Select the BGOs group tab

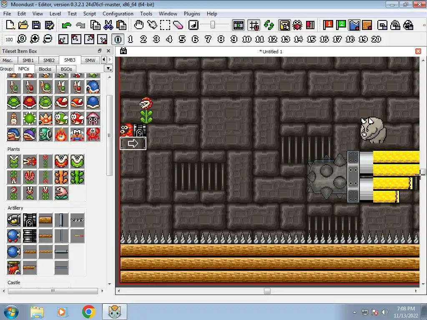click(x=66, y=69)
